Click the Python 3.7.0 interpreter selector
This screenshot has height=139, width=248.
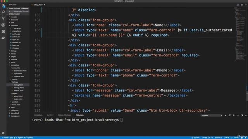coord(25,137)
